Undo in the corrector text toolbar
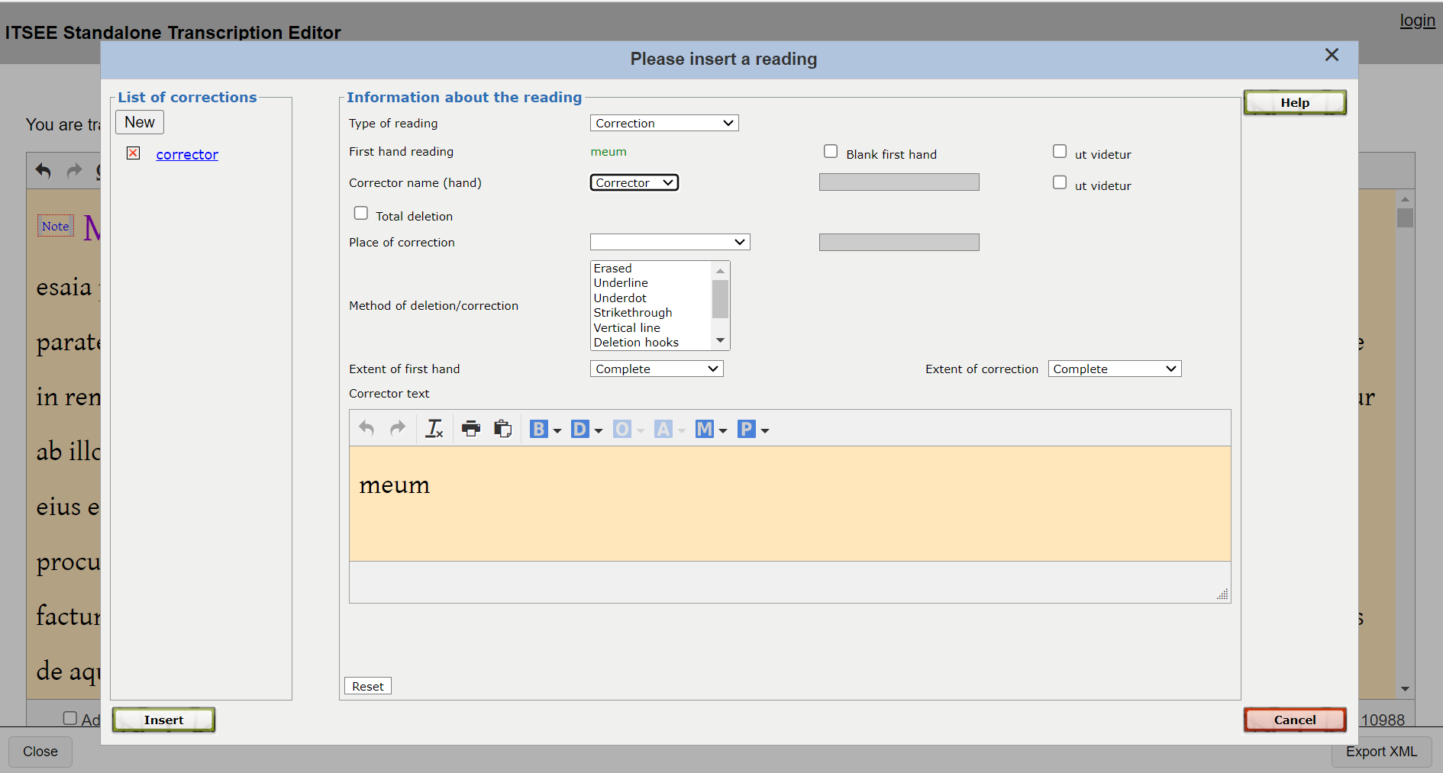Image resolution: width=1443 pixels, height=773 pixels. tap(366, 429)
